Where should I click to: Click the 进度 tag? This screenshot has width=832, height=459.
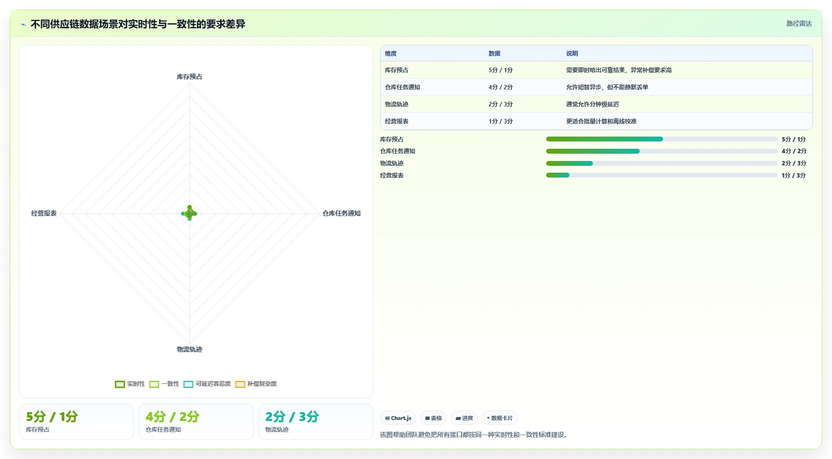click(464, 418)
